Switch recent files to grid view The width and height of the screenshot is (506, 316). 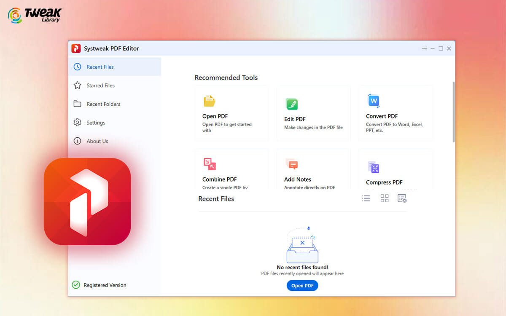[x=384, y=198]
